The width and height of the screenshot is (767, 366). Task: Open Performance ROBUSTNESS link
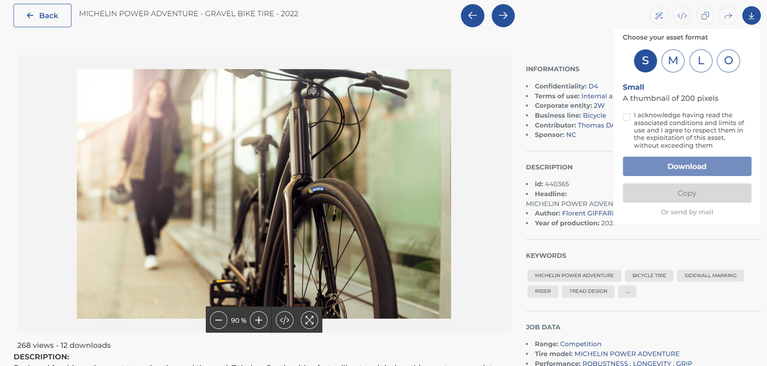click(x=605, y=364)
